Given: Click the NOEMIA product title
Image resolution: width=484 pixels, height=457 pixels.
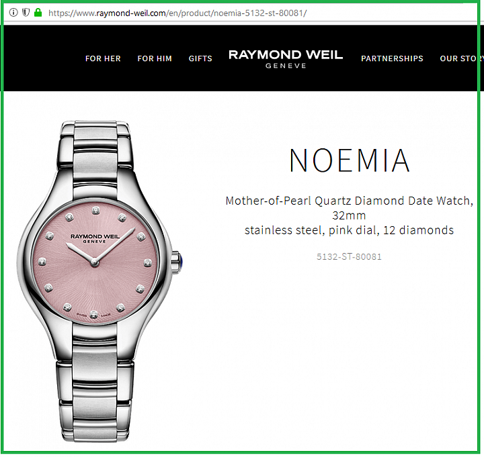Looking at the screenshot, I should tap(350, 160).
